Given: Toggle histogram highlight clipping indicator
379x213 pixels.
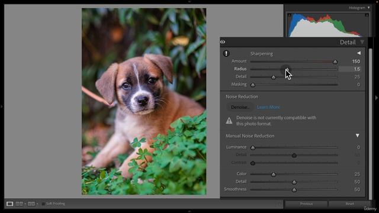Looking at the screenshot, I should (367, 15).
